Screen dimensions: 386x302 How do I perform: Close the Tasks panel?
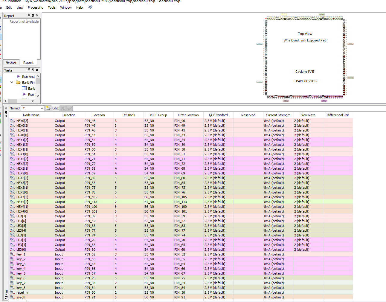pyautogui.click(x=37, y=70)
